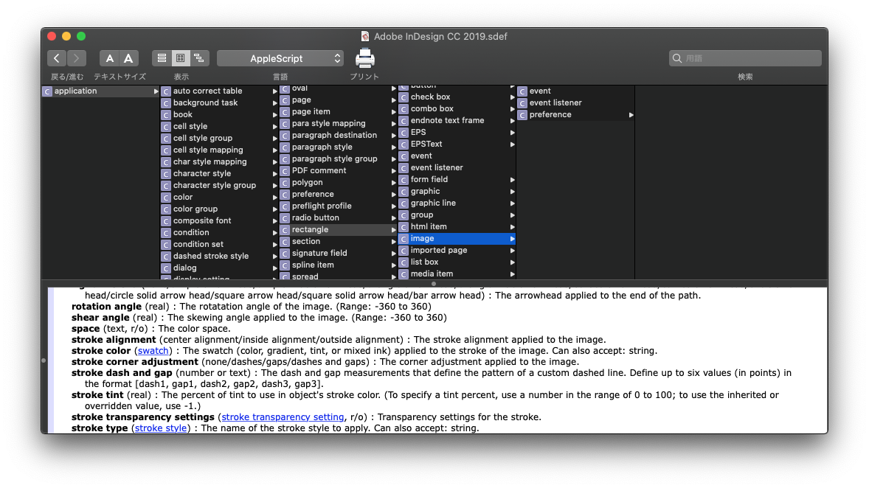The image size is (869, 488).
Task: Click class icon on highlighted image row
Action: click(404, 239)
